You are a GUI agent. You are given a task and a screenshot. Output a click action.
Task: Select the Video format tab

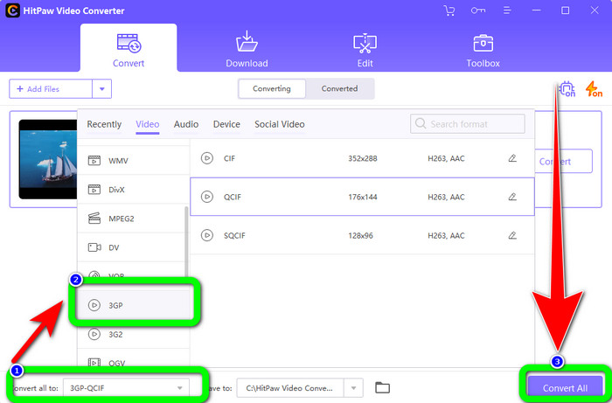click(x=147, y=124)
